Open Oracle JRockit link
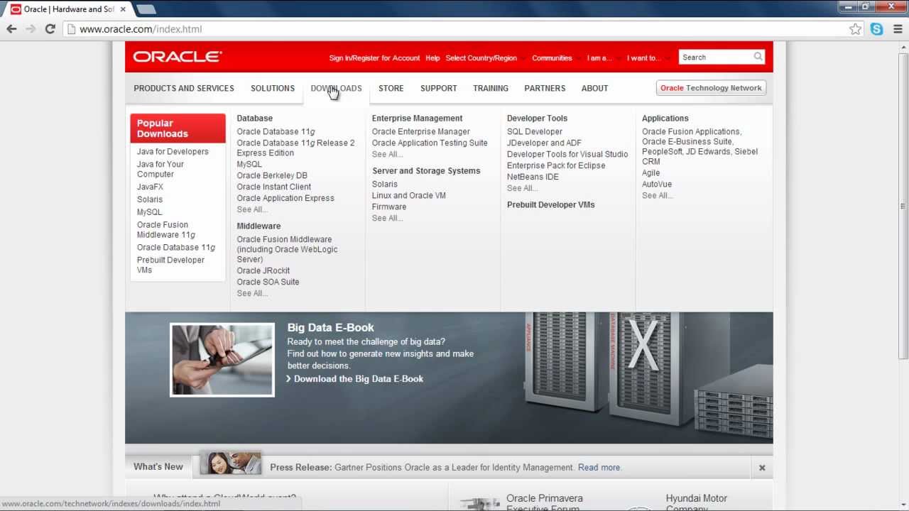 click(x=263, y=270)
